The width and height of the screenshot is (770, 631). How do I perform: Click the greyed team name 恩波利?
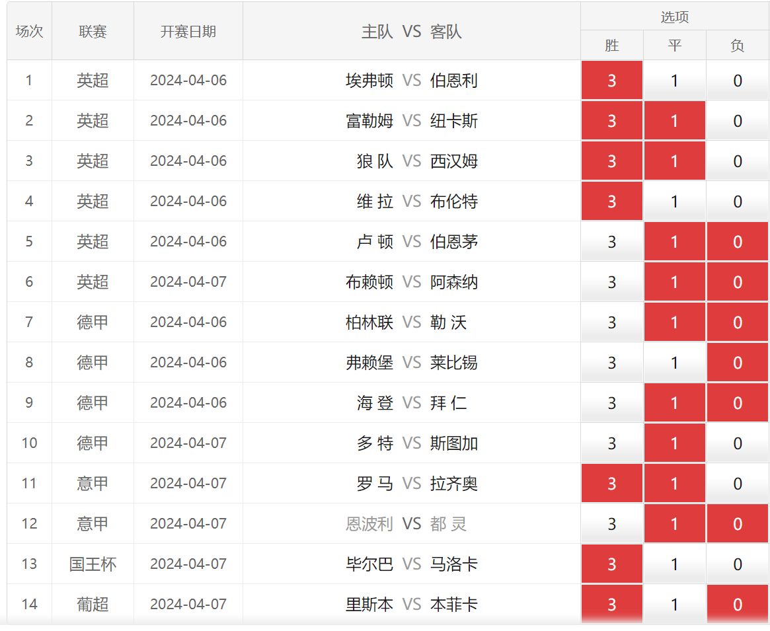369,523
